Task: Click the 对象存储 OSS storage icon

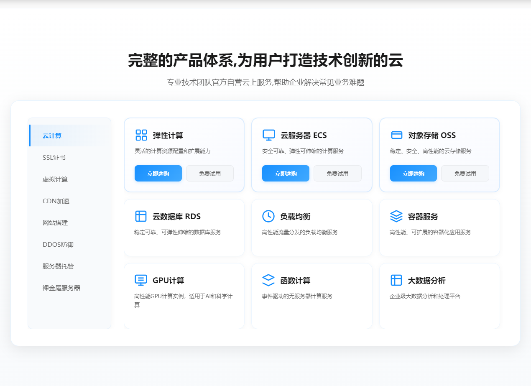Action: coord(396,135)
